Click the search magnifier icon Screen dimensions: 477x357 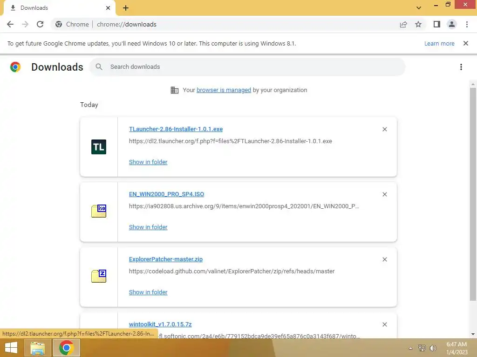pos(99,67)
